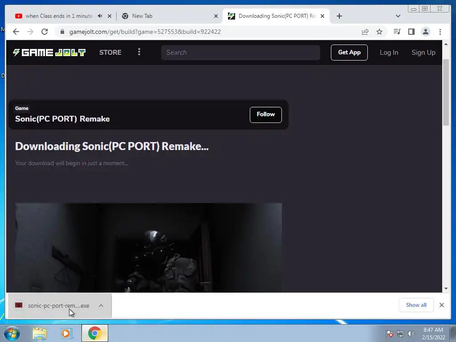Screen dimensions: 456x342
Task: Click Show all downloads
Action: [416, 305]
